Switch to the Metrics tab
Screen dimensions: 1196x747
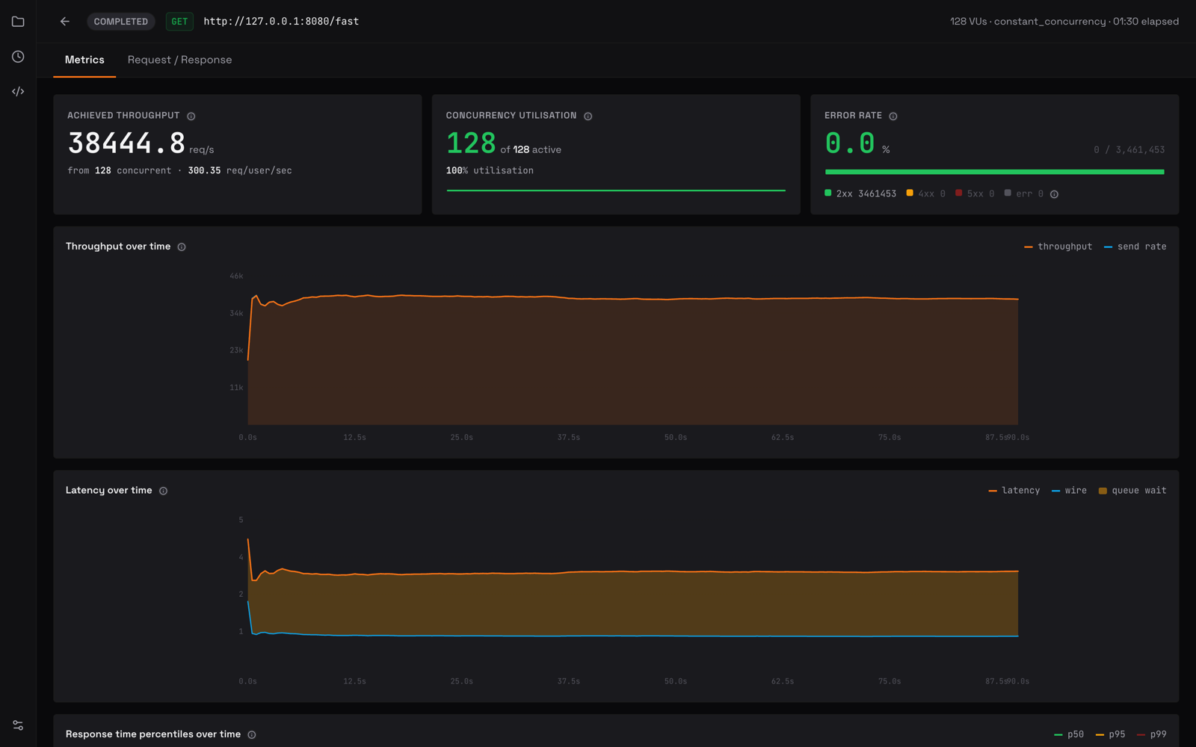tap(84, 60)
